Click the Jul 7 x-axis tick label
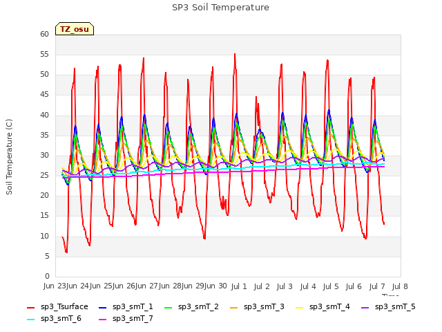 point(377,286)
